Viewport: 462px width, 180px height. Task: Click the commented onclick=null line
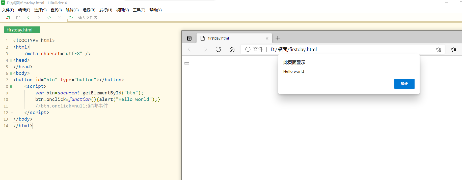tap(72, 106)
